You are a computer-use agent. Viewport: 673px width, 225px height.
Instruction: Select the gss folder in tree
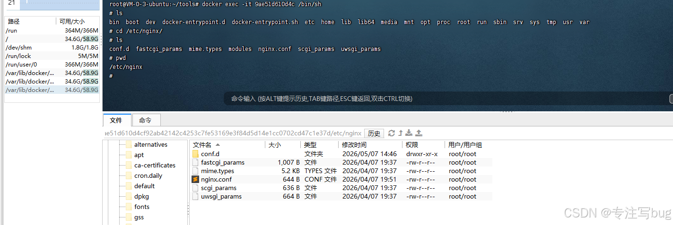[x=139, y=217]
